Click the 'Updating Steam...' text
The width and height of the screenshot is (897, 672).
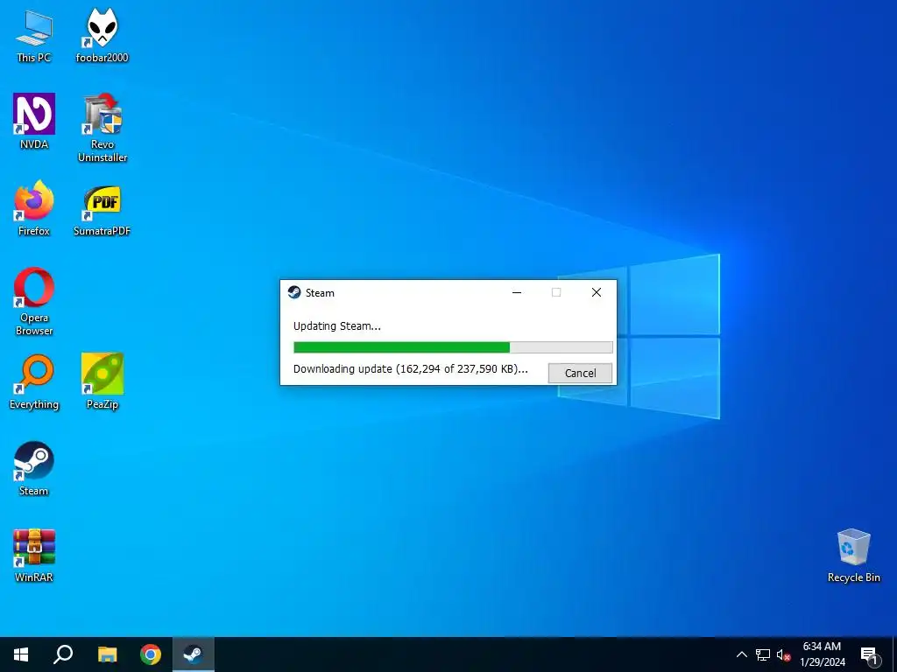coord(337,326)
